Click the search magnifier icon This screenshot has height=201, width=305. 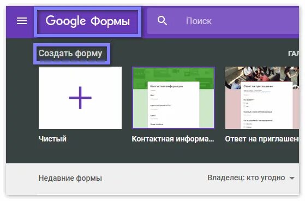click(x=162, y=21)
